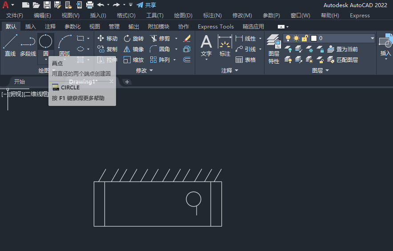
Task: Expand the Rectangle tool dropdown arrow
Action: [88, 38]
